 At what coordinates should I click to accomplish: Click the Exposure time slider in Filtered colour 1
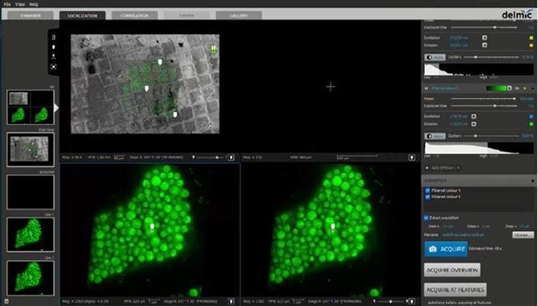(484, 106)
